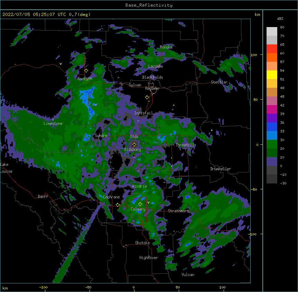The image size is (298, 292).
Task: Click the 80 value on the dBZ legend
Action: pos(282,27)
